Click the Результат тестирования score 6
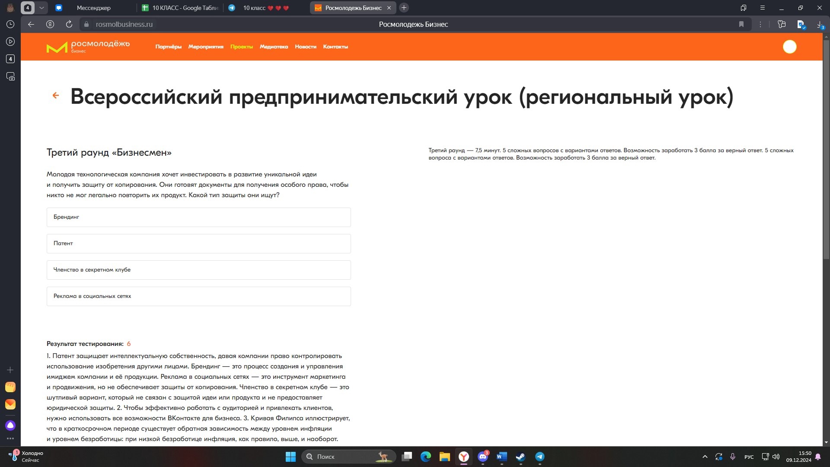This screenshot has width=830, height=467. tap(129, 344)
